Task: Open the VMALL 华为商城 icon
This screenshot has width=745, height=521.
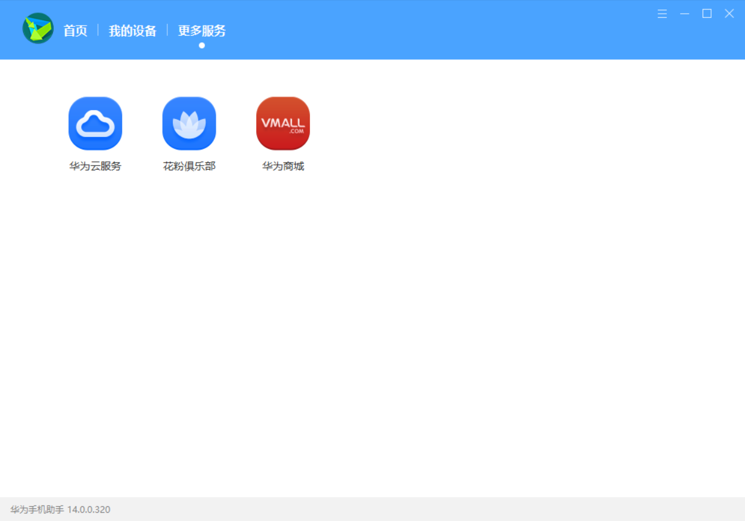Action: 283,123
